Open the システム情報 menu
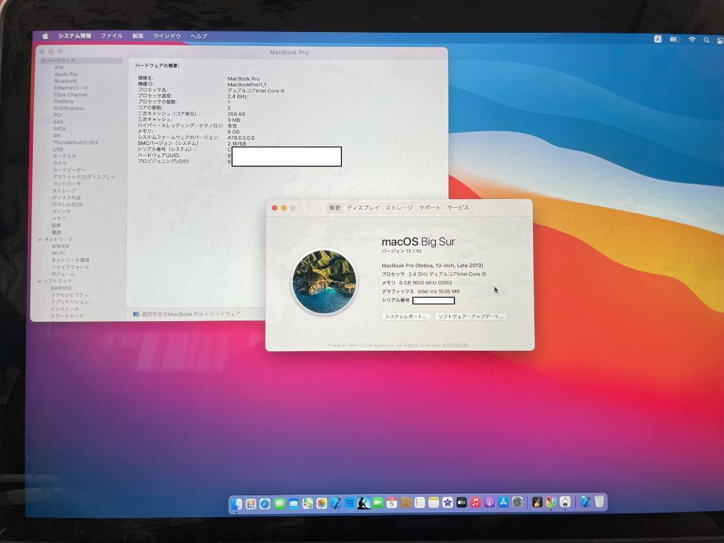The width and height of the screenshot is (724, 543). click(74, 36)
